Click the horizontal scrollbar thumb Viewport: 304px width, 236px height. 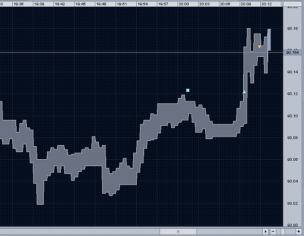(x=178, y=231)
